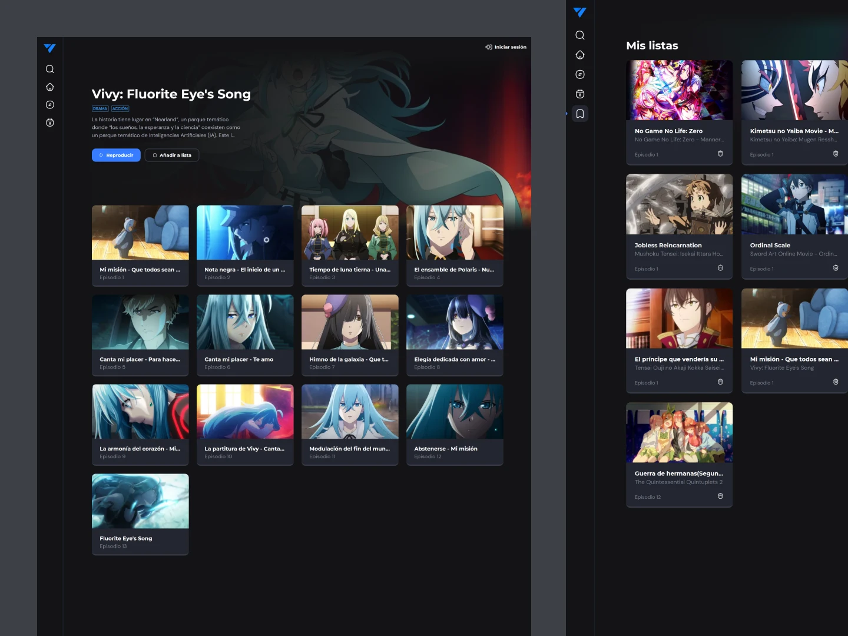The height and width of the screenshot is (636, 848).
Task: Delete No Game No Life: Zero from the list
Action: tap(720, 154)
